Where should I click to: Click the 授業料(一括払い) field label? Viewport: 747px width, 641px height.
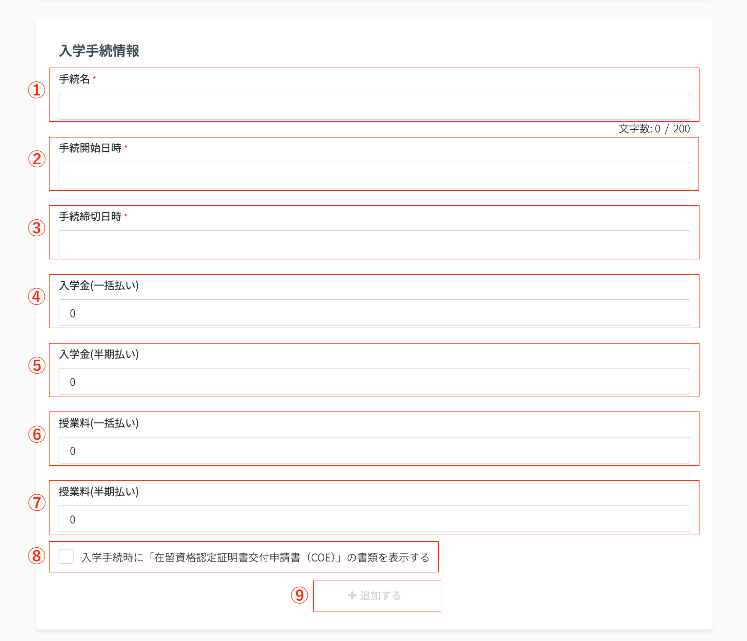[99, 423]
